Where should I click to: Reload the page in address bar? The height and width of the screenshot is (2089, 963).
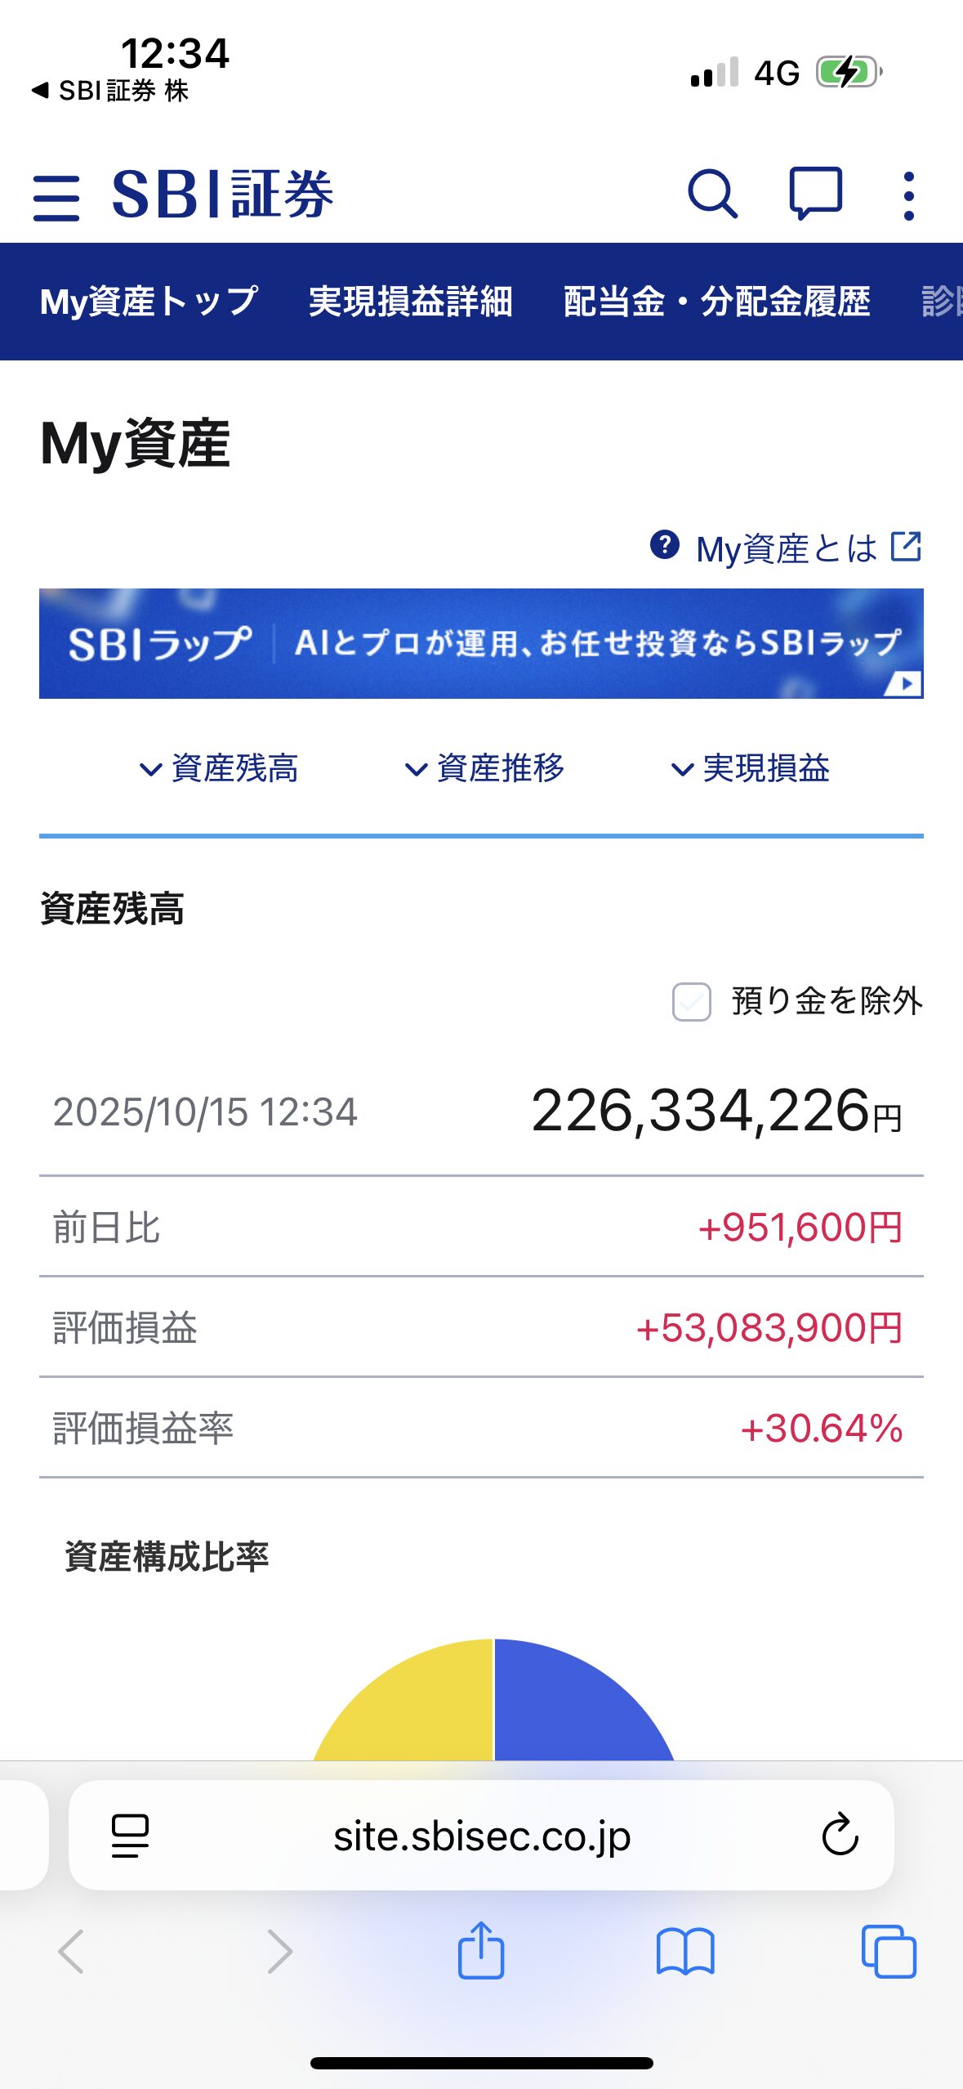(x=840, y=1835)
